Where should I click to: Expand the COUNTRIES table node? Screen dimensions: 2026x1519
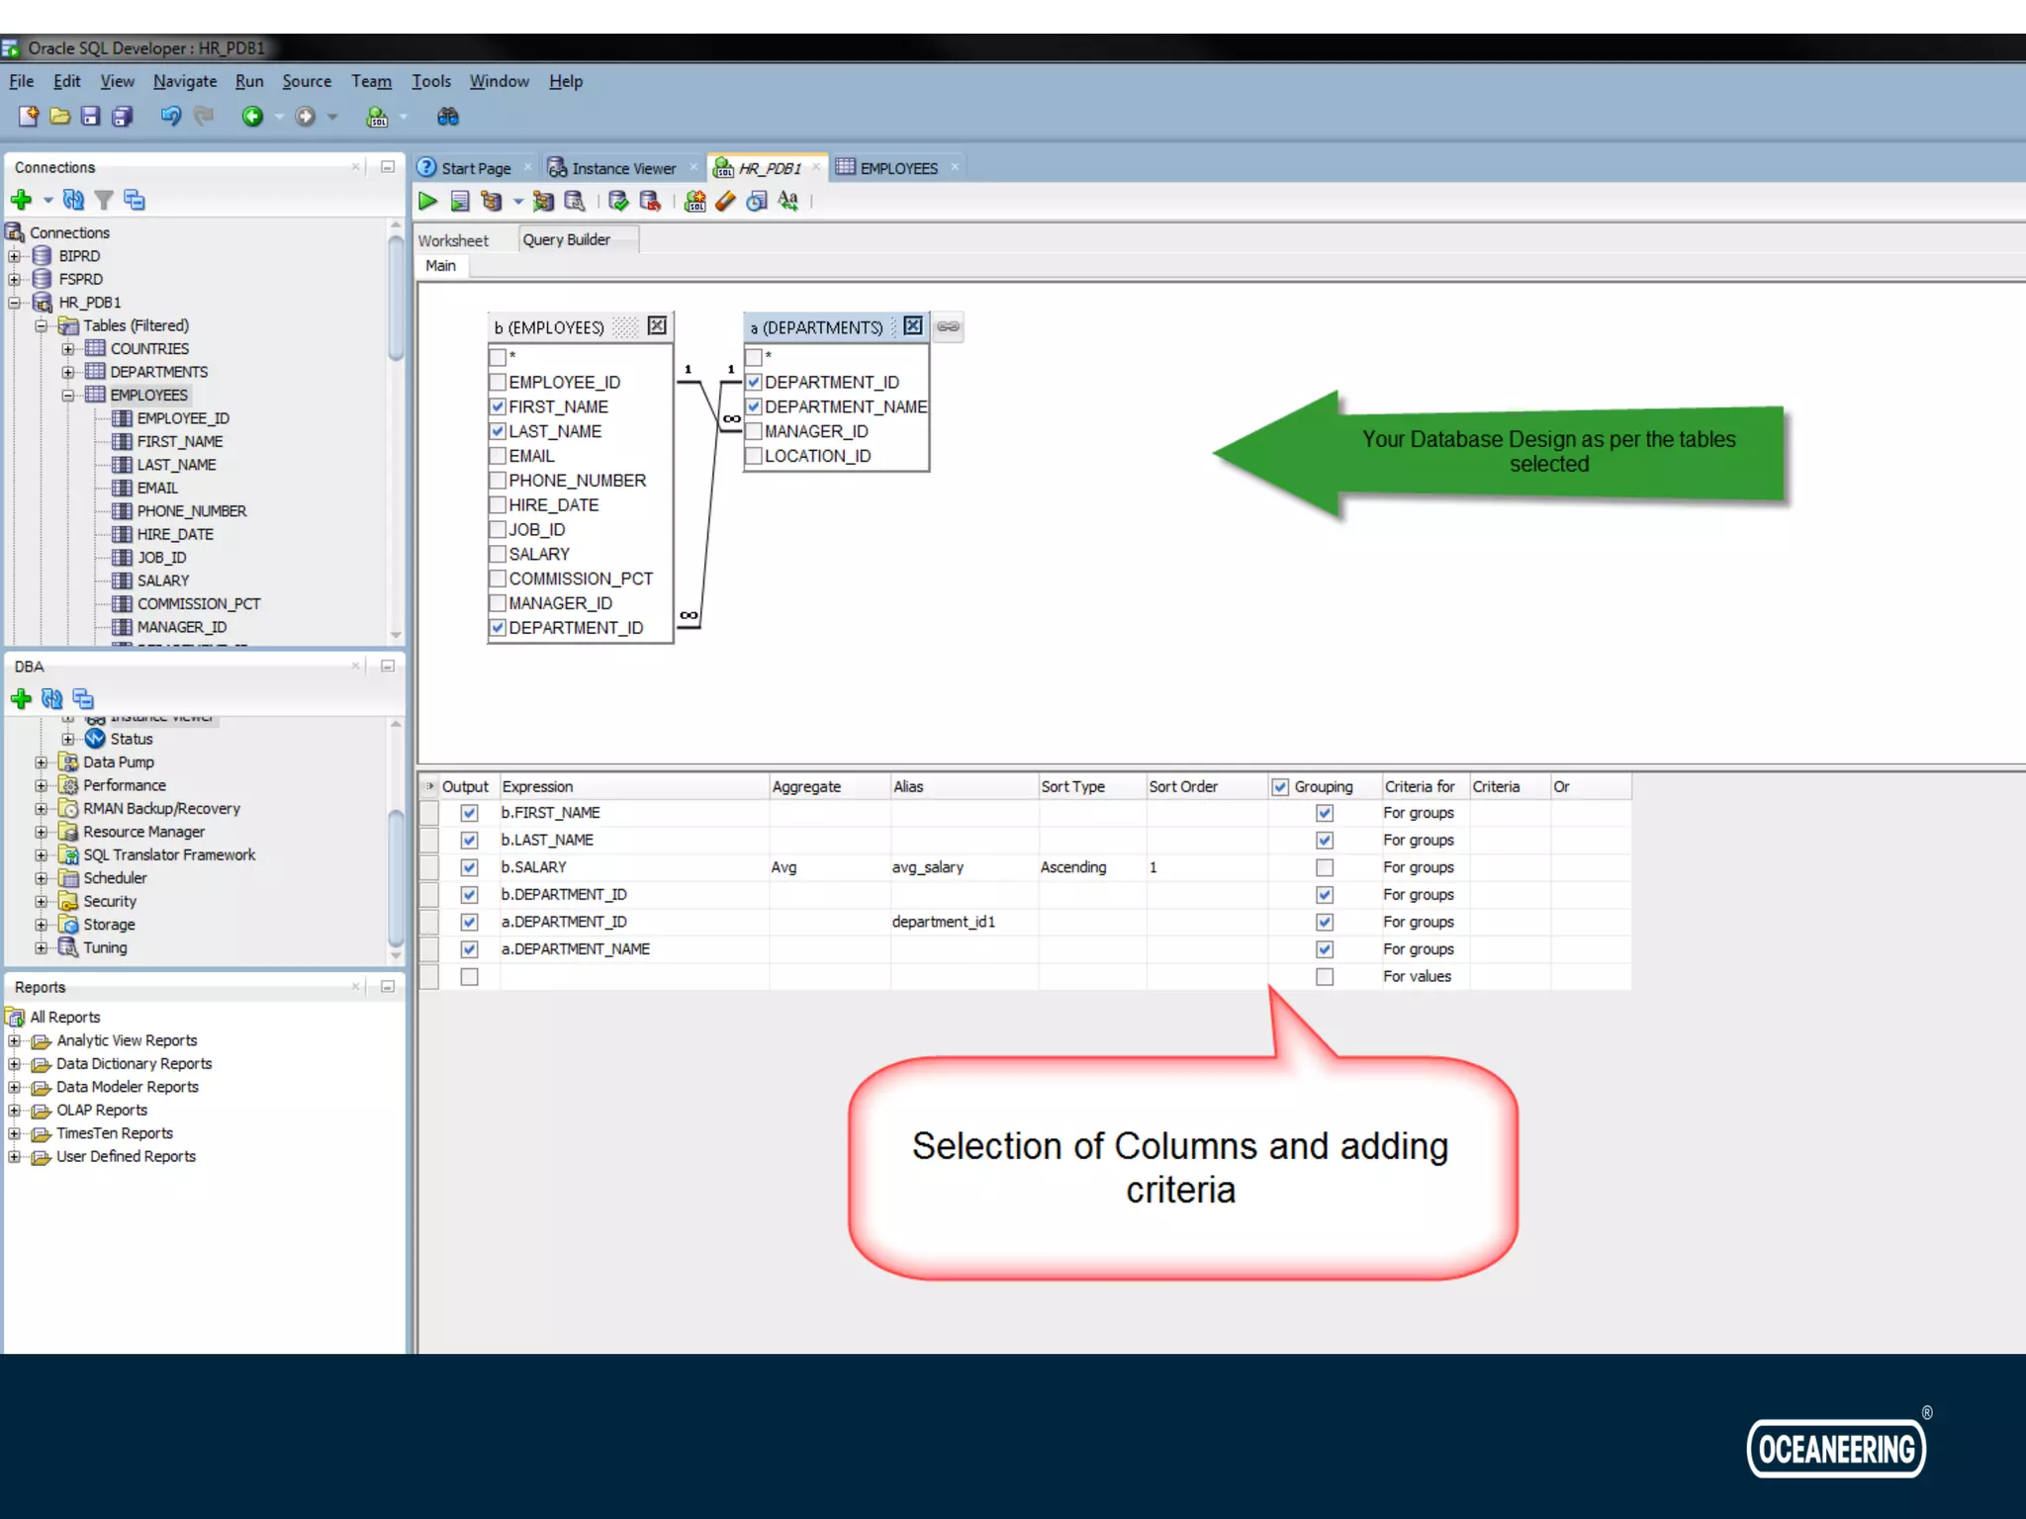[68, 349]
